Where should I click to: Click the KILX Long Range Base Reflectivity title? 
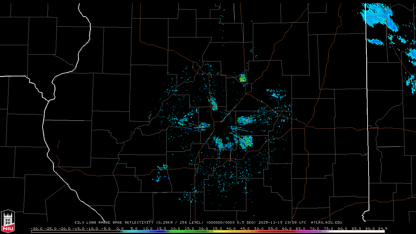click(114, 223)
